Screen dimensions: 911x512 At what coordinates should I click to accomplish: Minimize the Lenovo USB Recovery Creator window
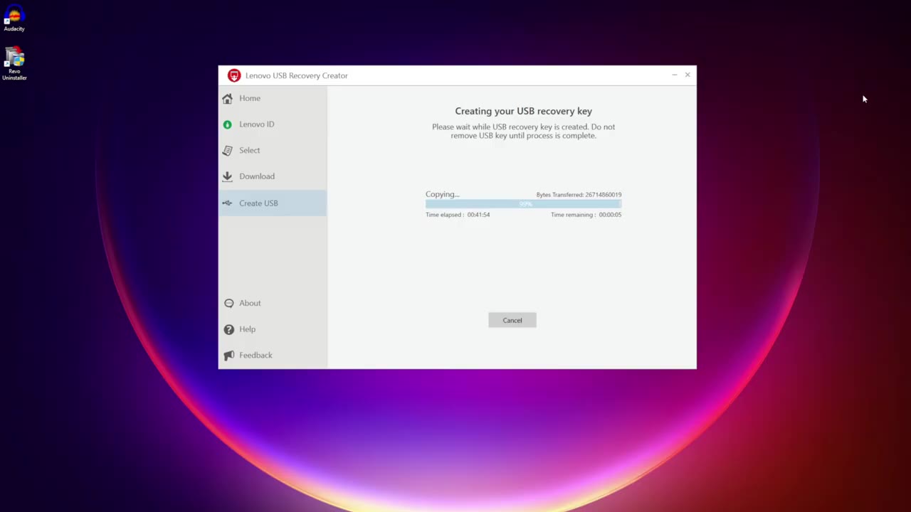click(674, 75)
